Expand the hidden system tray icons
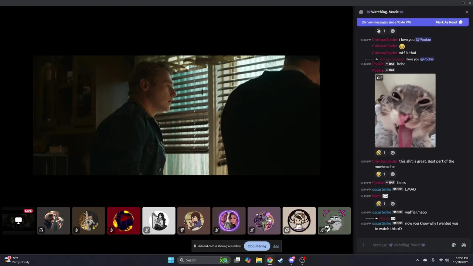Viewport: 473px width, 266px height. pos(417,260)
